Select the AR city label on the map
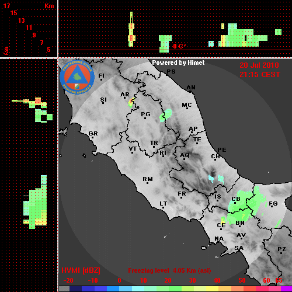 click(125, 95)
